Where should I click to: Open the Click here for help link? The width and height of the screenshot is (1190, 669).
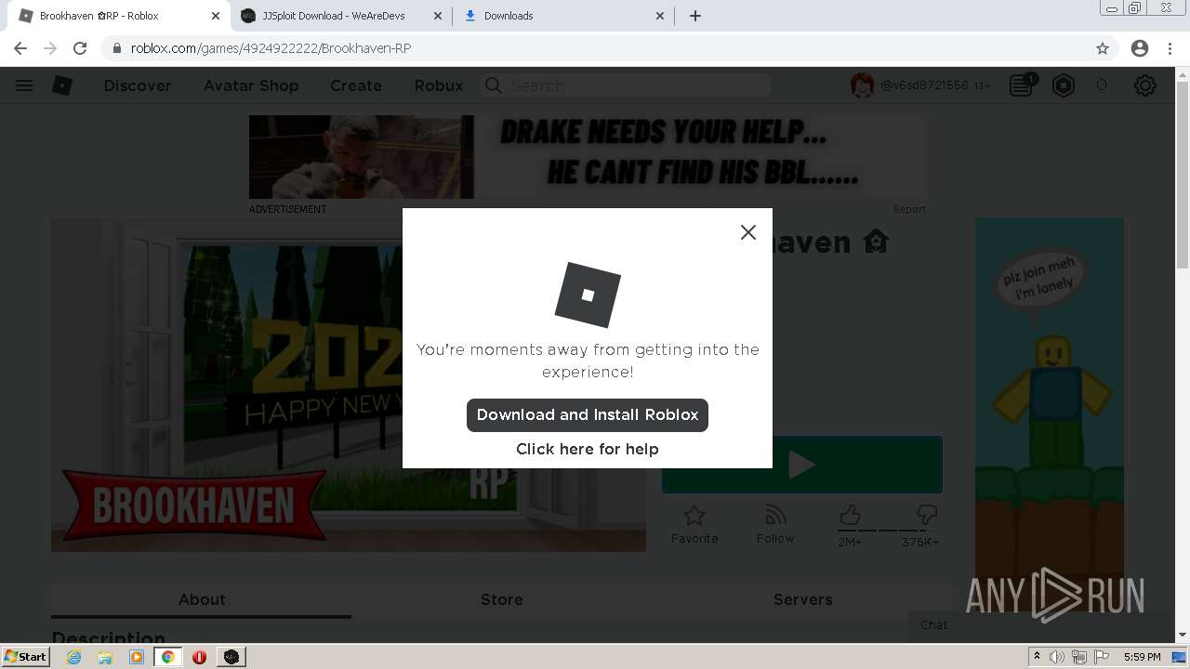click(588, 449)
